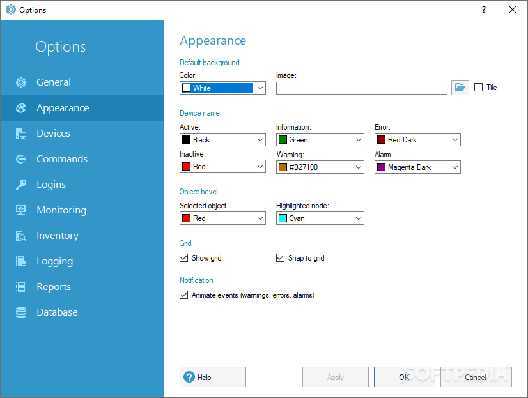Click the Options window gear icon
Screen dimensions: 528x398
pos(11,10)
